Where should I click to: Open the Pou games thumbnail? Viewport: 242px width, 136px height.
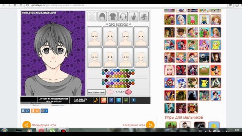(x=204, y=70)
